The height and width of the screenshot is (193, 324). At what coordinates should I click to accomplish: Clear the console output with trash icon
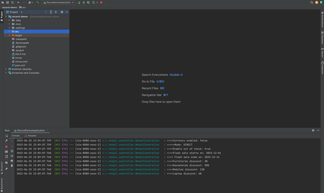(12, 166)
